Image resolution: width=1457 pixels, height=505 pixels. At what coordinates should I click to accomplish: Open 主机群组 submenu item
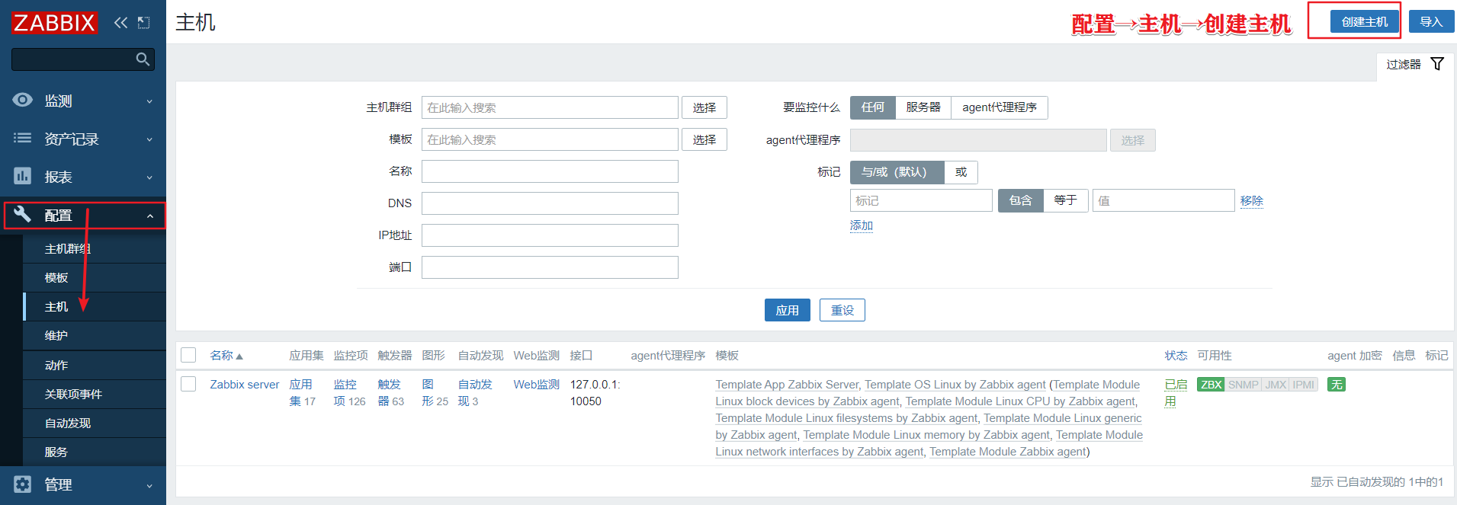[x=95, y=249]
